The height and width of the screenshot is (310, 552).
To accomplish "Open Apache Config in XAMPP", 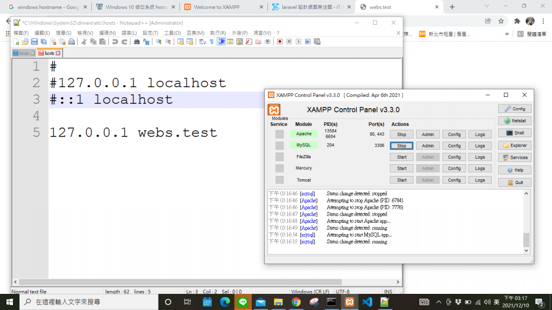I will click(x=454, y=134).
